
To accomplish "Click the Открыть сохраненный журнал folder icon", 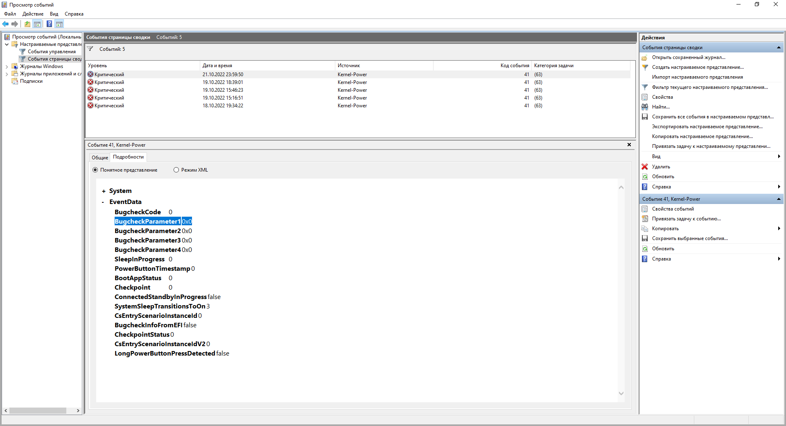I will [x=645, y=57].
